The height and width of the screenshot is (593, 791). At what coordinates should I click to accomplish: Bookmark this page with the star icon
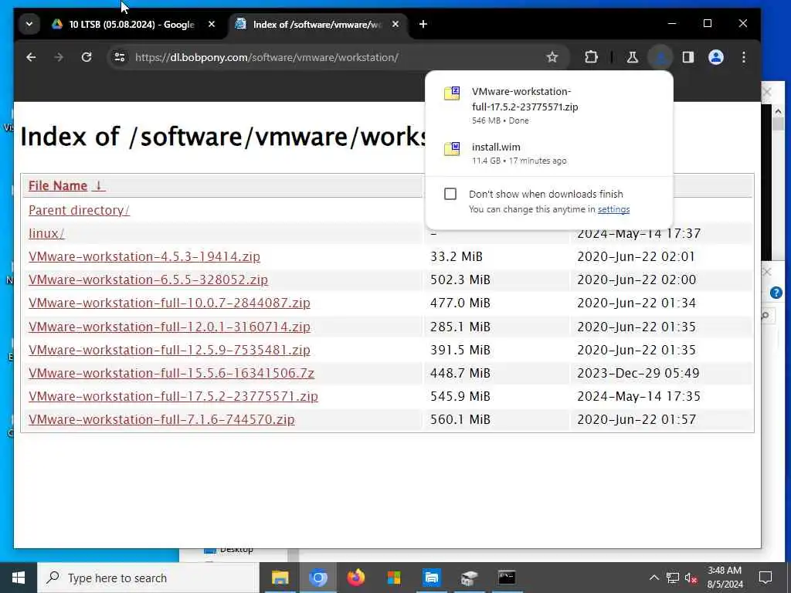[x=552, y=57]
